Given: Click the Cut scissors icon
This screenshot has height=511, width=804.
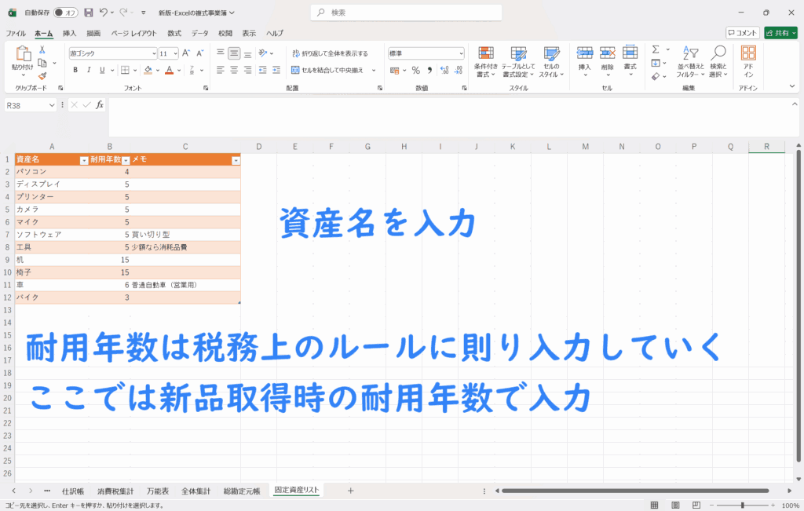Looking at the screenshot, I should [x=42, y=50].
